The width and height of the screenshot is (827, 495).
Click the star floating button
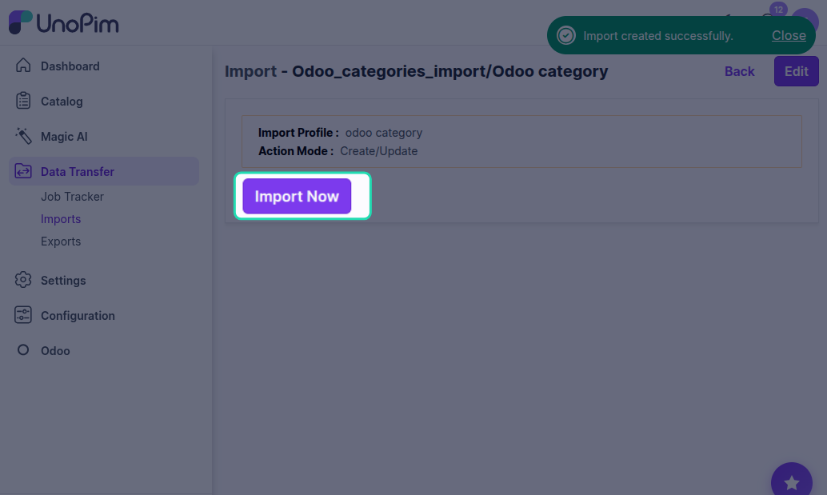click(791, 482)
